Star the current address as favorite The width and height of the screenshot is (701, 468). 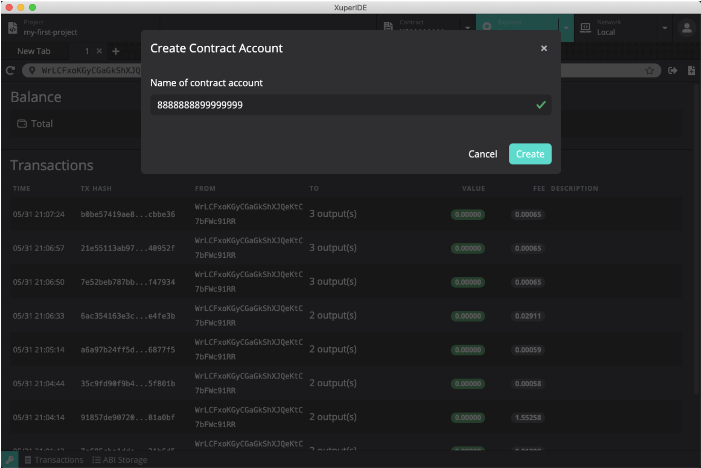click(x=649, y=71)
